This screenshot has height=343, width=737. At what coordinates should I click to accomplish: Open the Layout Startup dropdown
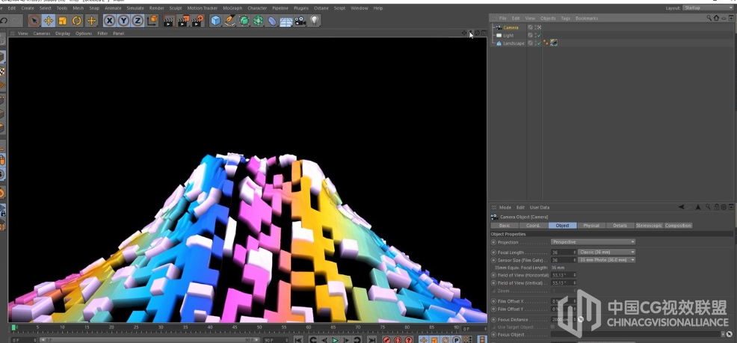707,8
